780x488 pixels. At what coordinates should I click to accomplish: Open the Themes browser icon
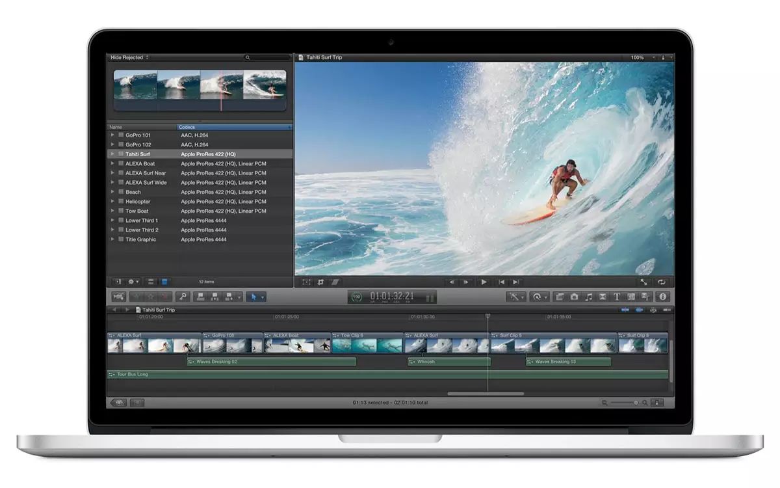[645, 297]
